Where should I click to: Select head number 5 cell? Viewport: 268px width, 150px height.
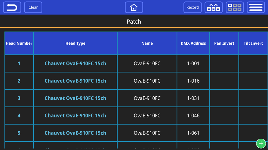(19, 133)
